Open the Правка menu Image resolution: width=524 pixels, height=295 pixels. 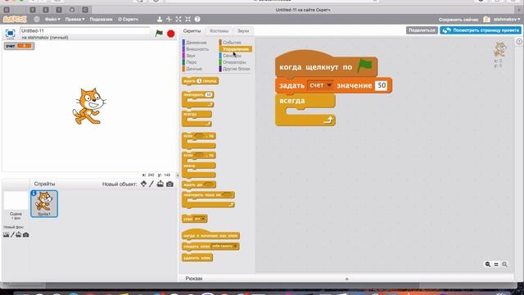(x=75, y=19)
